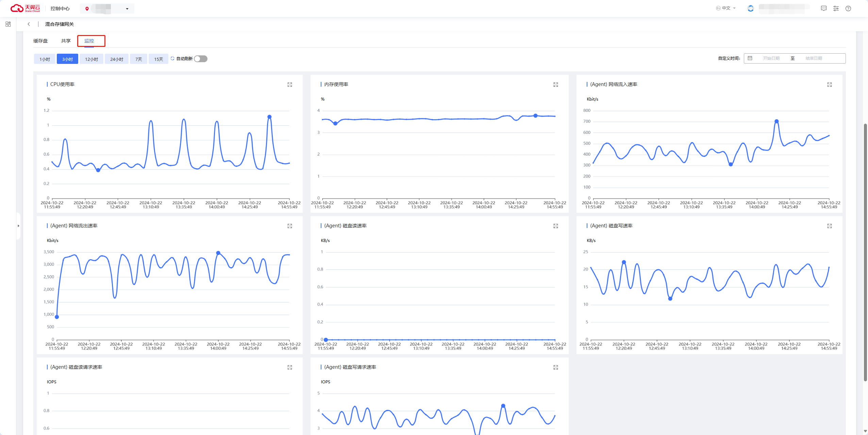The height and width of the screenshot is (435, 868).
Task: Open the services grid menu icon
Action: [8, 24]
